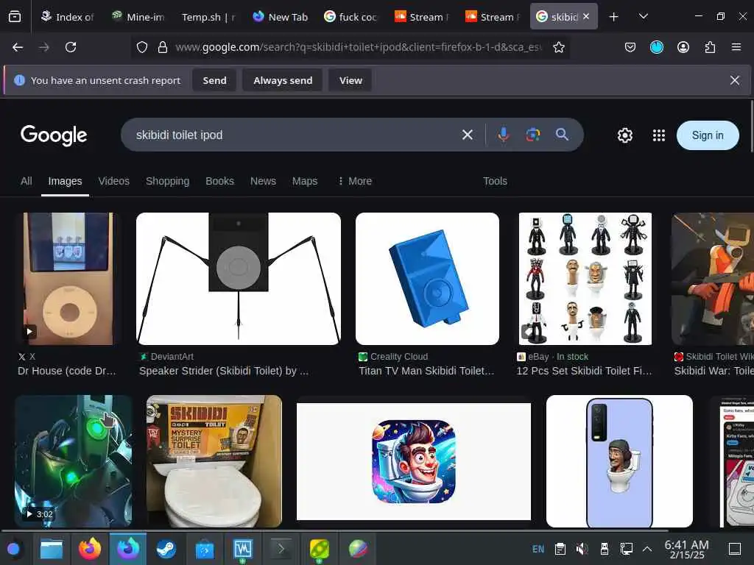This screenshot has width=754, height=565.
Task: Open the Google apps grid
Action: [x=659, y=135]
